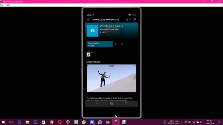Image resolution: width=223 pixels, height=125 pixels.
Task: Open the phone's hamburger menu
Action: click(88, 19)
